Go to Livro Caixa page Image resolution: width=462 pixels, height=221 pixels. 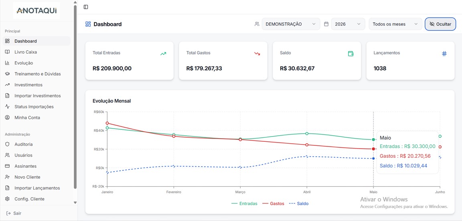tap(36, 52)
